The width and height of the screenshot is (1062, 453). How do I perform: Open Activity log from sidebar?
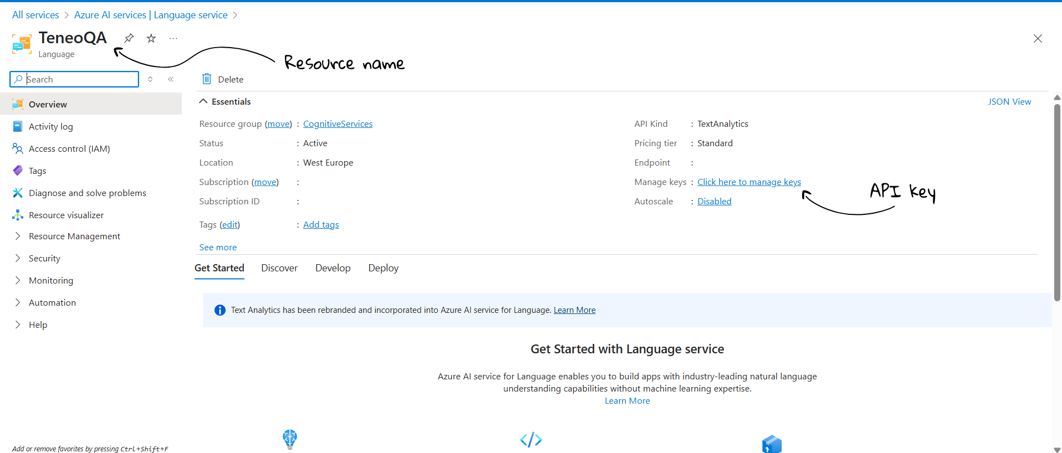click(50, 126)
